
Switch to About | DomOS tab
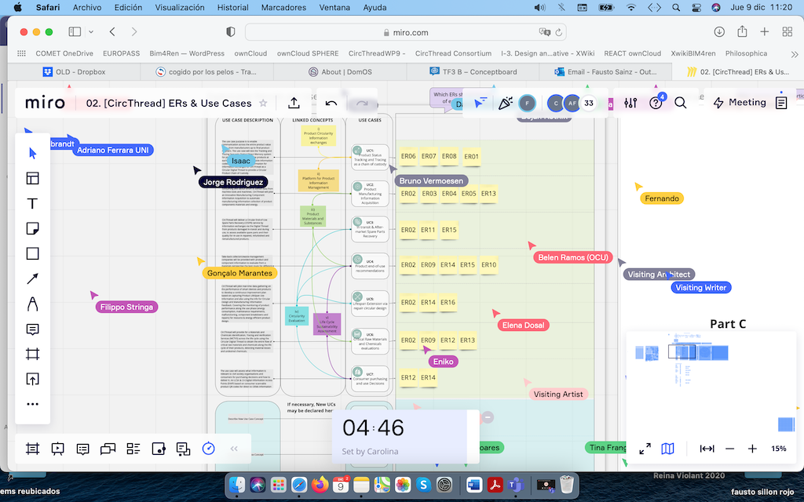340,71
